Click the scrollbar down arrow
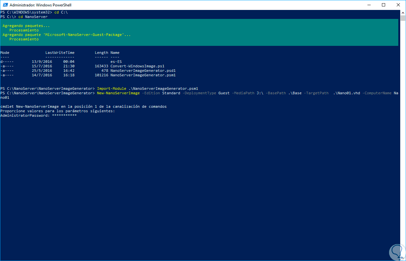 (x=403, y=258)
